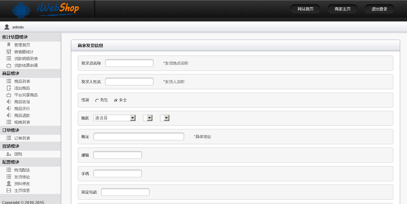Click the bookmark icon beside 管理首页

(9, 45)
